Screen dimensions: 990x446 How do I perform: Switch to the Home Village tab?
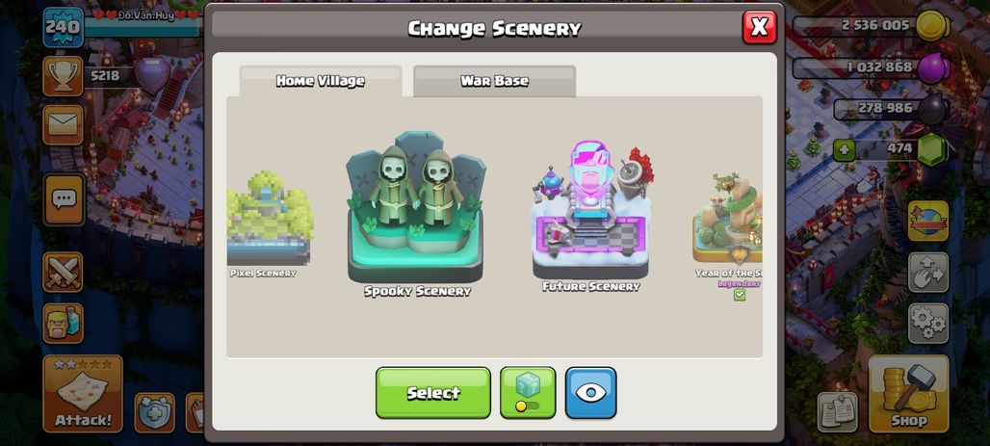click(x=320, y=81)
